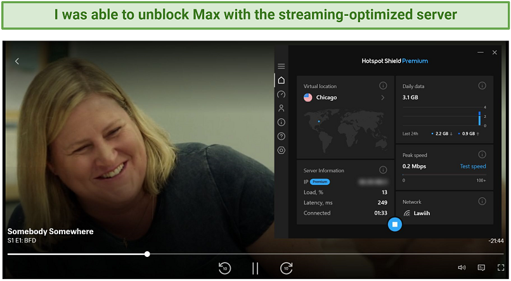
Task: Open the subtitles and captions menu
Action: [x=481, y=268]
